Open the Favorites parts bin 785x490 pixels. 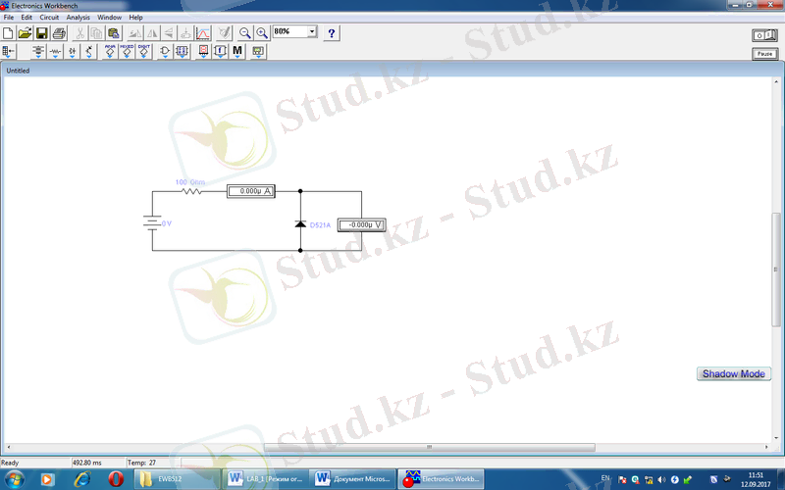pyautogui.click(x=9, y=52)
